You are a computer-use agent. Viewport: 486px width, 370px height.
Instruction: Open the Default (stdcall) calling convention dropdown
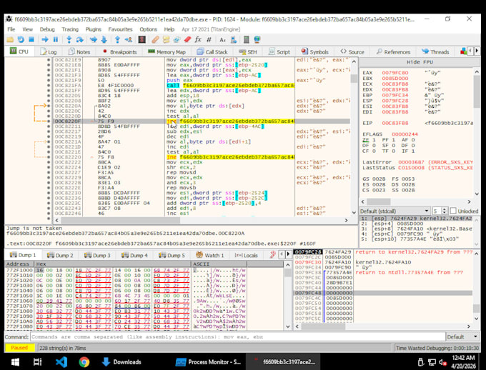tap(395, 211)
